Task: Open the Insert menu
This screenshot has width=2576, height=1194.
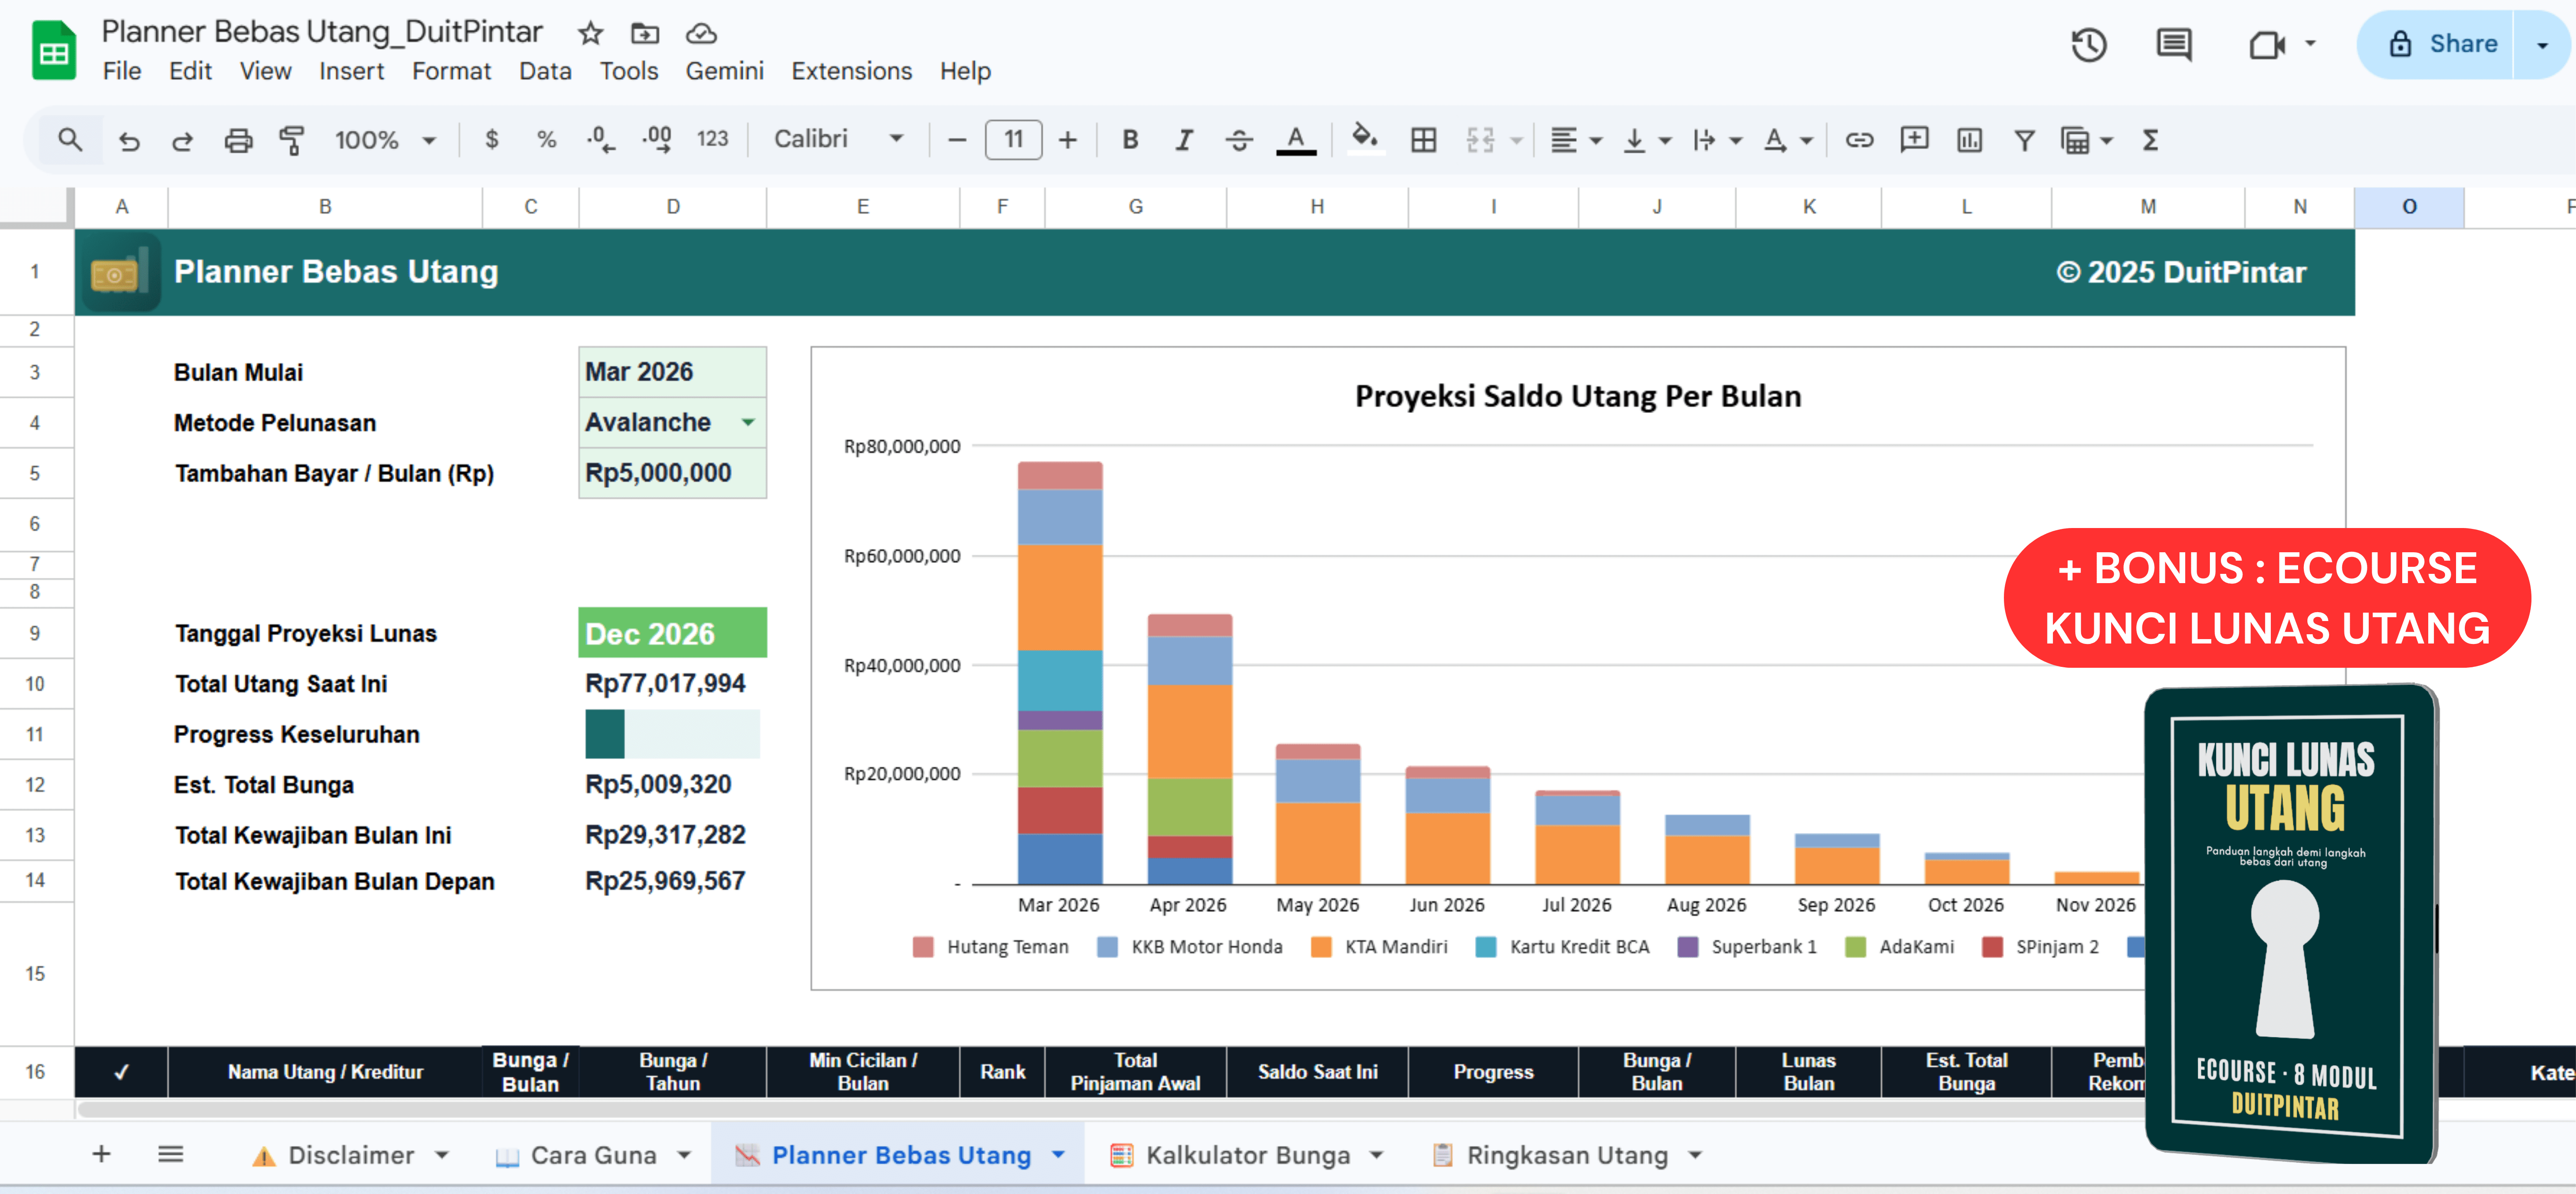Action: point(352,71)
